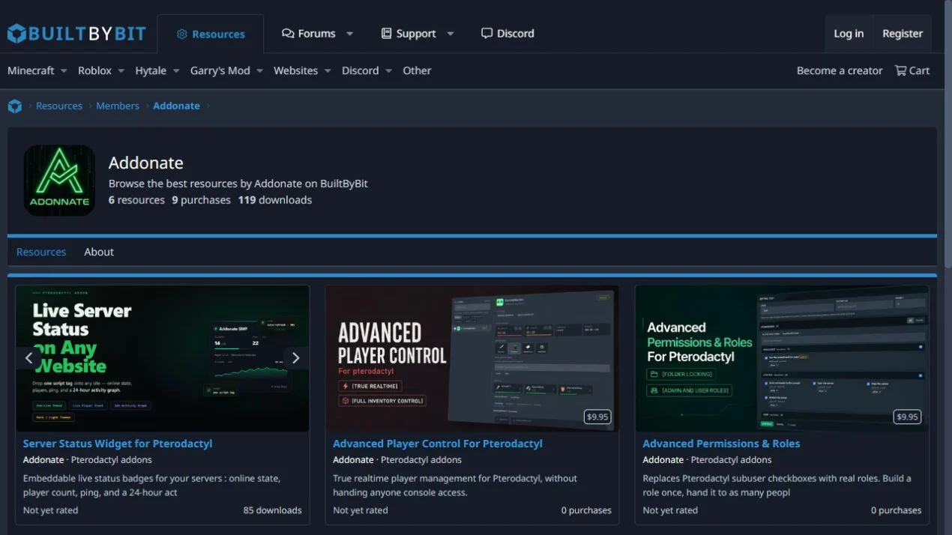Open Addonate profile avatar logo
Viewport: 952px width, 535px height.
pyautogui.click(x=59, y=181)
